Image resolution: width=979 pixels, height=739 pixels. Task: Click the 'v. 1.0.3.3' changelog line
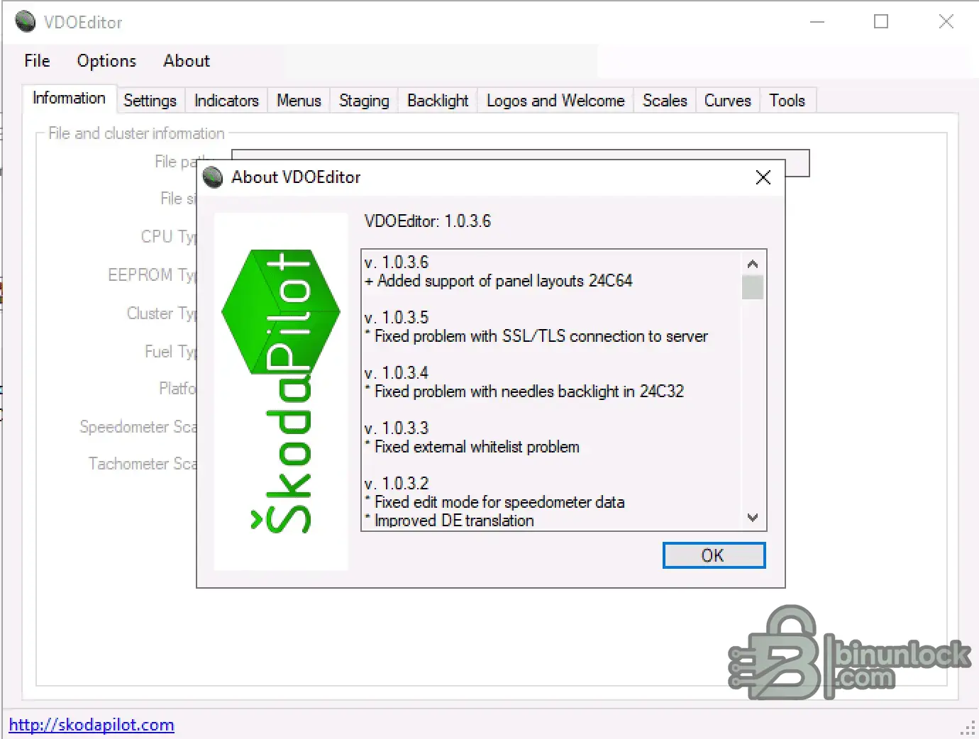pos(397,428)
